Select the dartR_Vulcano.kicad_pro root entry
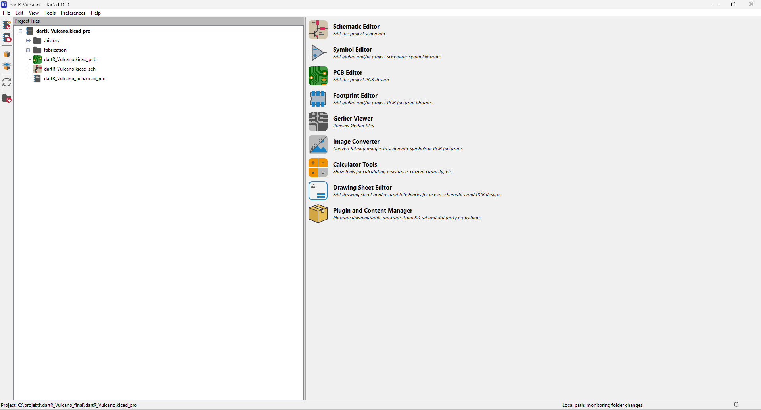Viewport: 761px width, 410px height. [63, 31]
